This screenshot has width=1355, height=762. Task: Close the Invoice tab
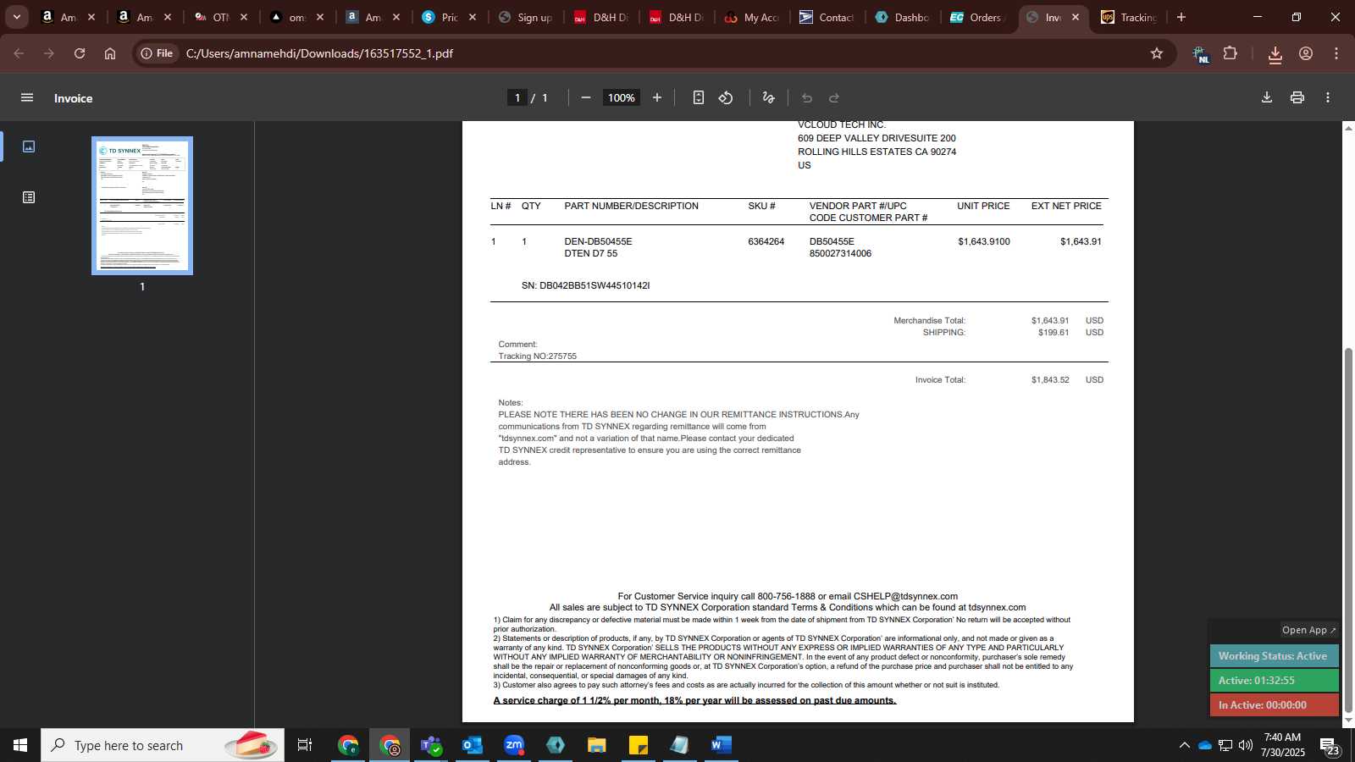[1076, 17]
